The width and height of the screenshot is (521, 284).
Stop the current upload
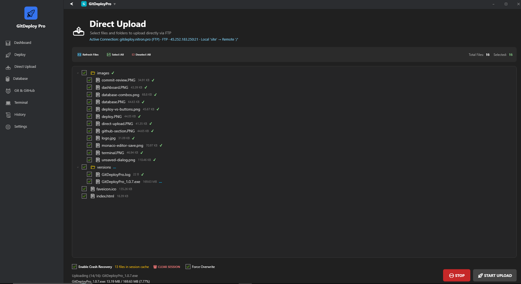(x=456, y=275)
